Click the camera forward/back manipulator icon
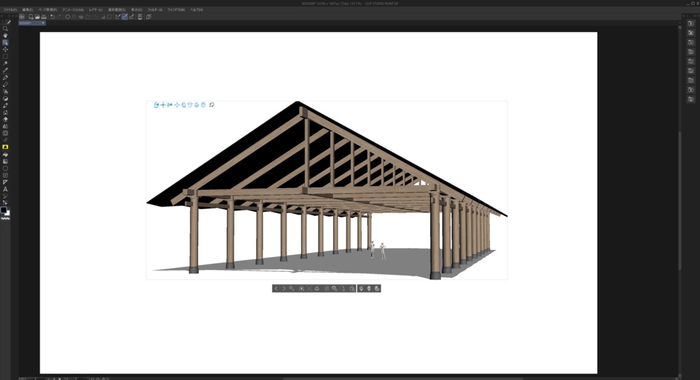 (170, 105)
